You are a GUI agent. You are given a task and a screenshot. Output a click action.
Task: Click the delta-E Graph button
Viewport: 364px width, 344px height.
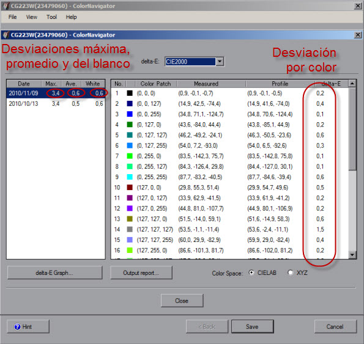click(55, 273)
